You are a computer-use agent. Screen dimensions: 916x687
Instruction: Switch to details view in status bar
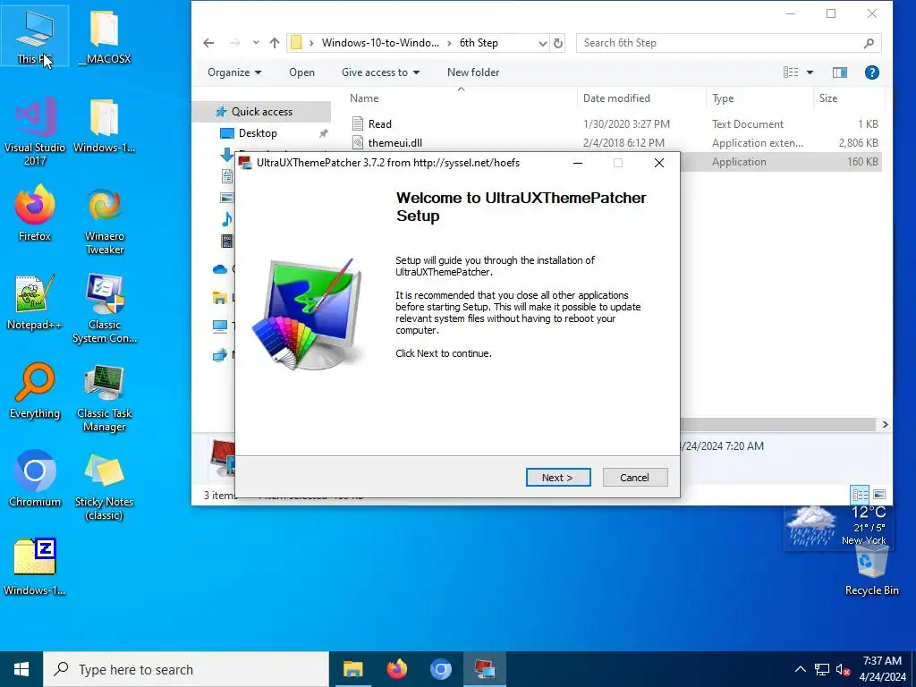pos(860,495)
